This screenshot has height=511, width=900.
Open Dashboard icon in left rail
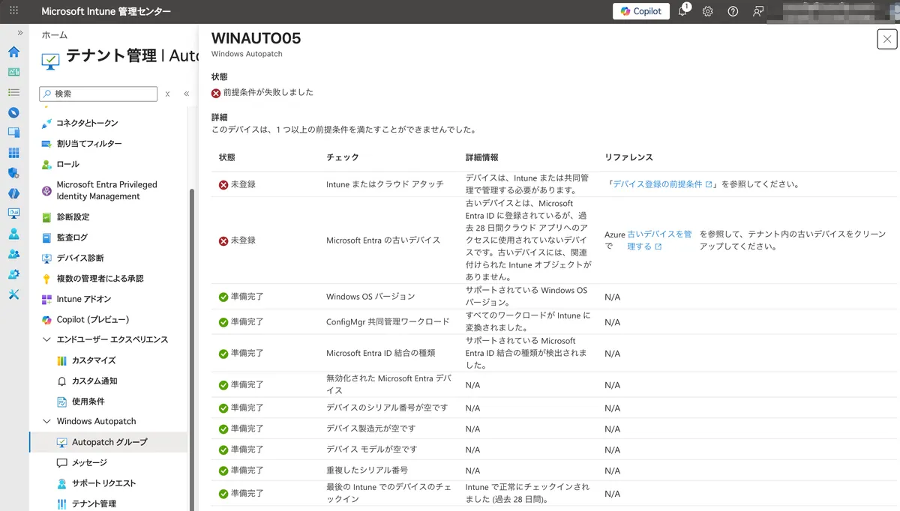(13, 72)
